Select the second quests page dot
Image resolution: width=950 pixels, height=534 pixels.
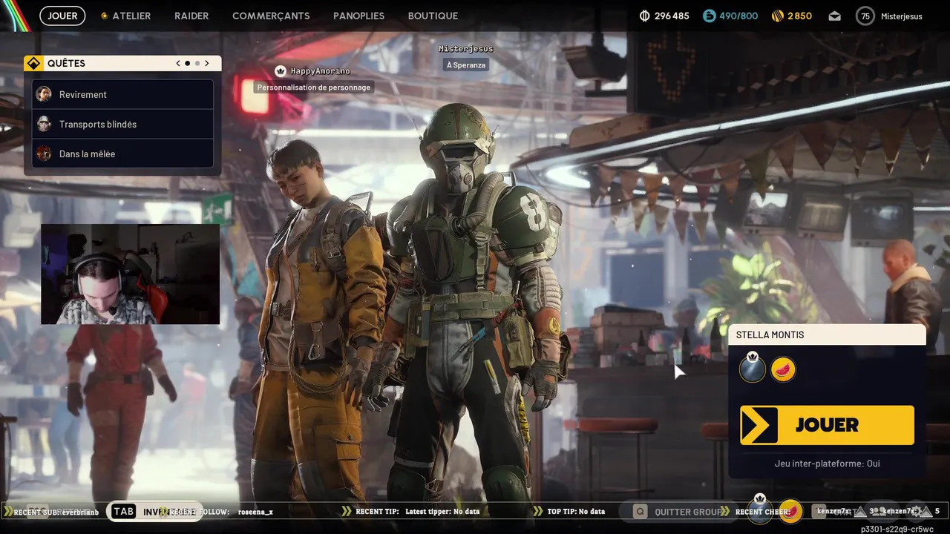coord(197,63)
